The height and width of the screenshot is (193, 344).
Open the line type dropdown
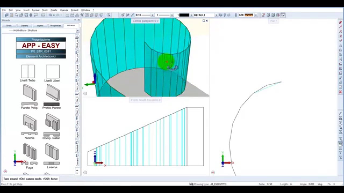pos(172,15)
